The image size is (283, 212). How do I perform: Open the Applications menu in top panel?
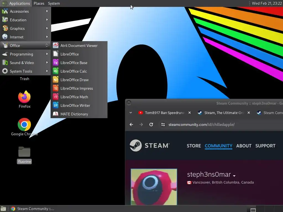[16, 3]
